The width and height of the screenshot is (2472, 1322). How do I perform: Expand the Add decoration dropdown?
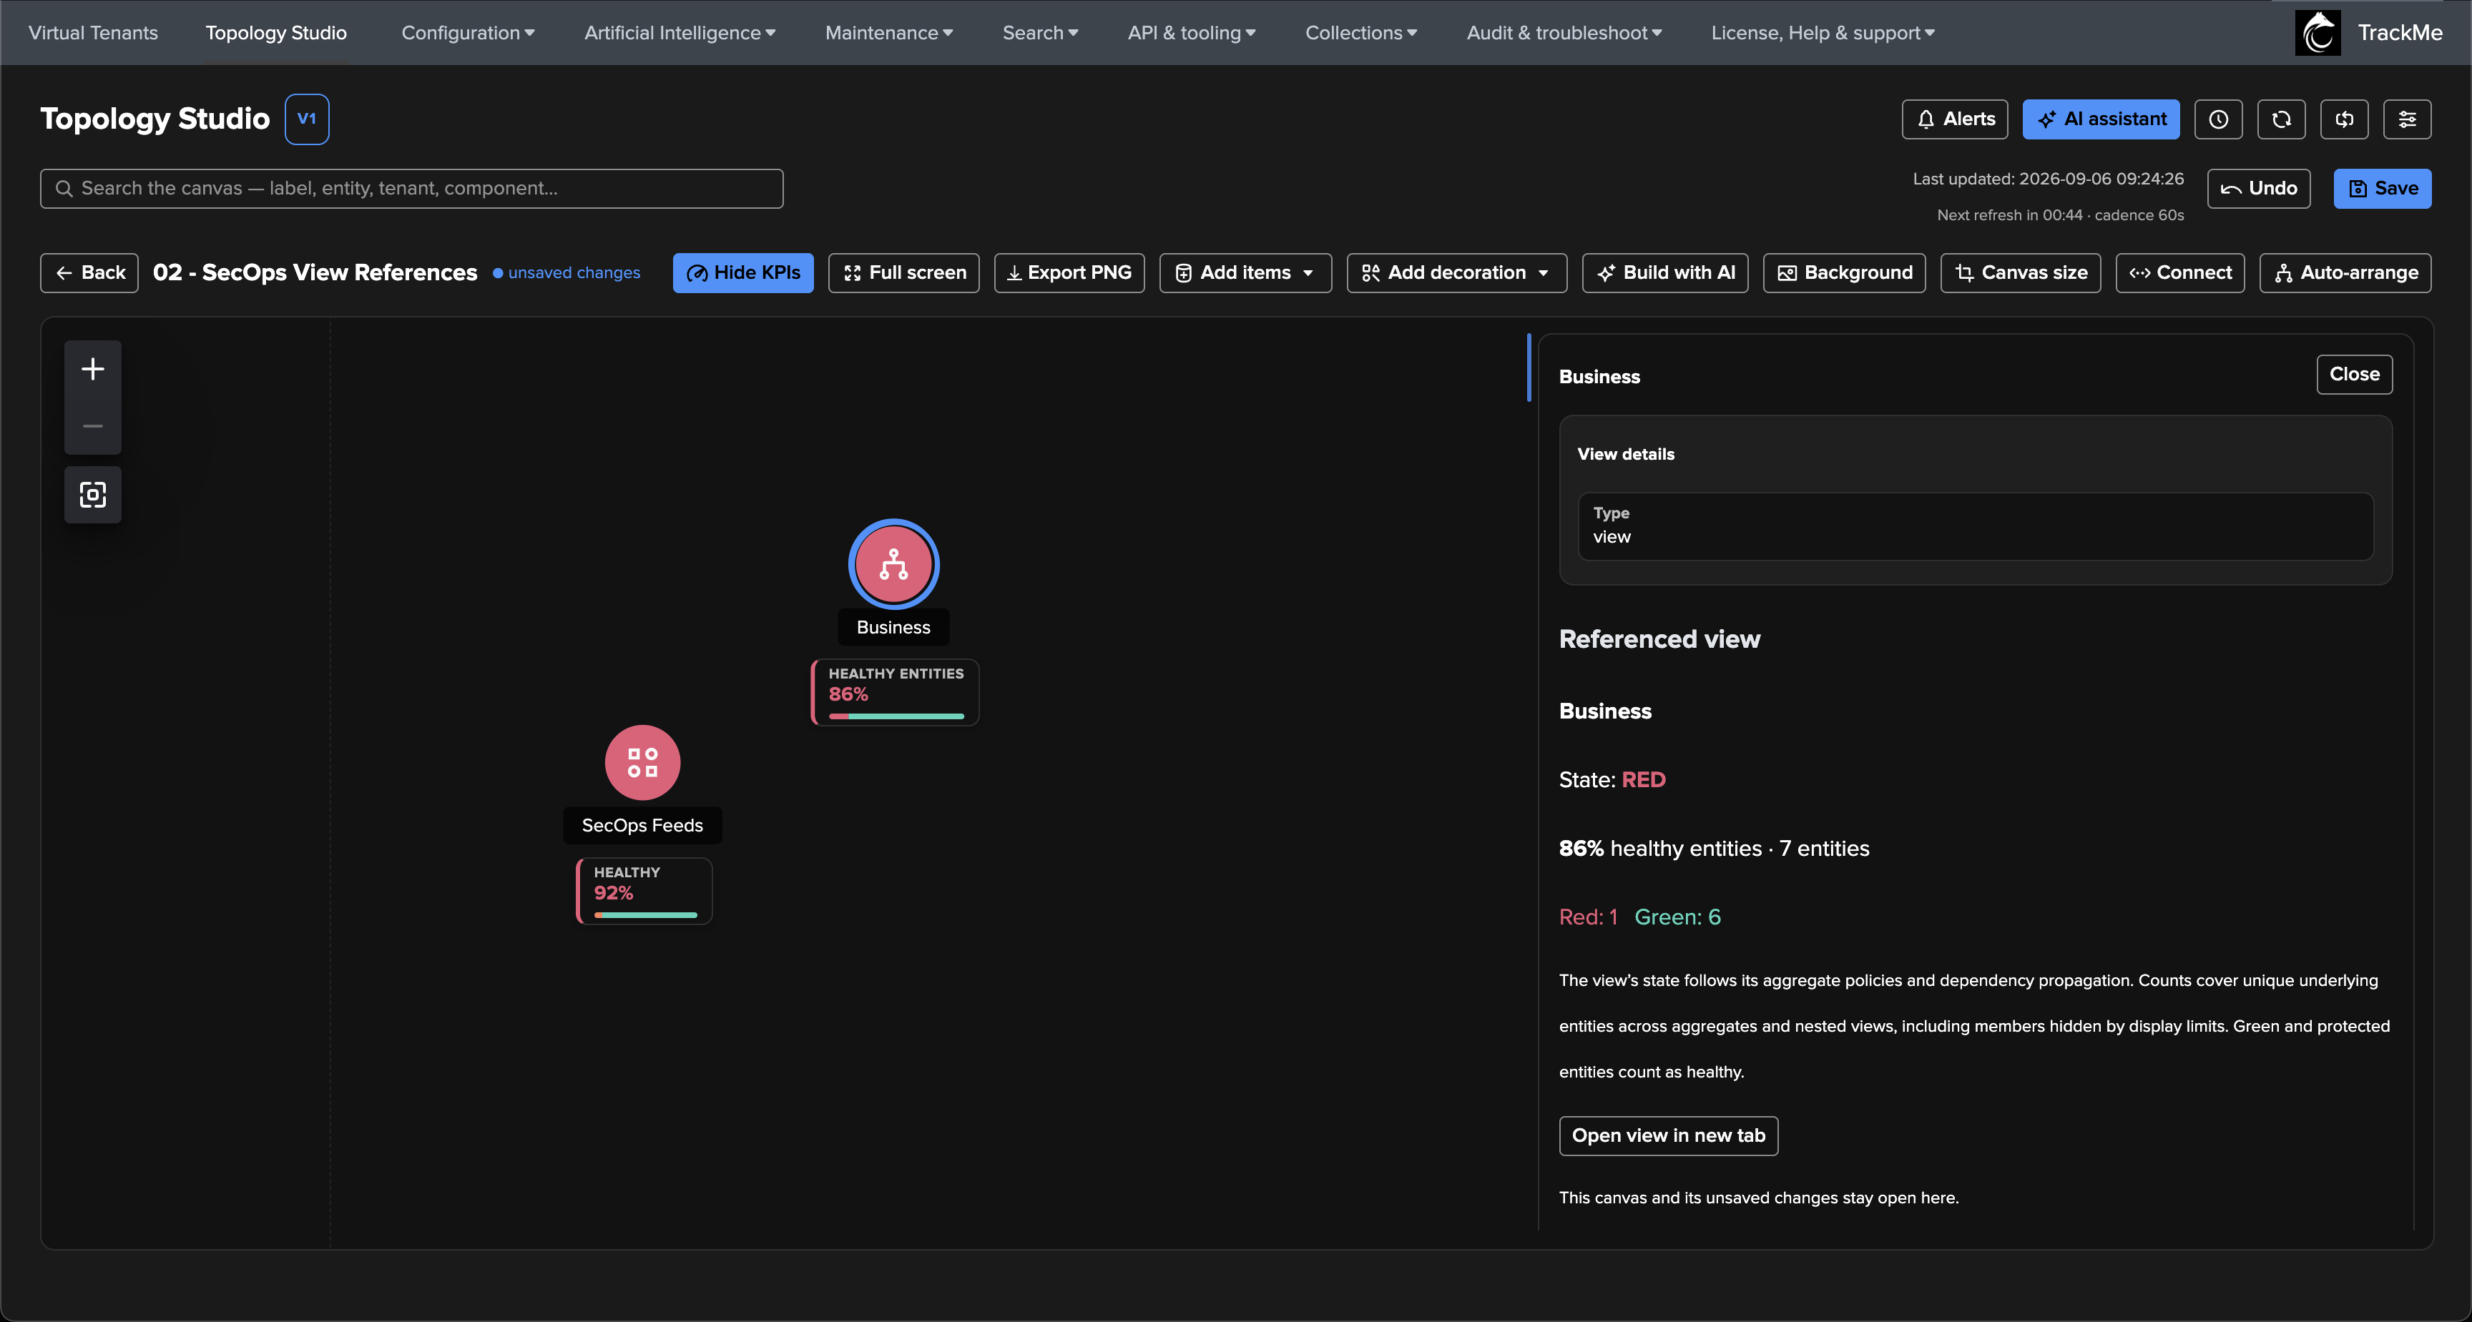1456,272
